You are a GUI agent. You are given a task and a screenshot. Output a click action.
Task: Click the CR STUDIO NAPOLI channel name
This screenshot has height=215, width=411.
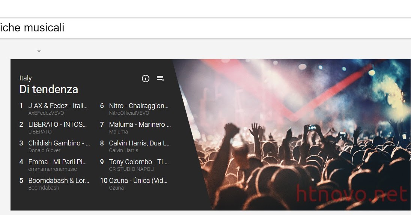click(x=132, y=169)
